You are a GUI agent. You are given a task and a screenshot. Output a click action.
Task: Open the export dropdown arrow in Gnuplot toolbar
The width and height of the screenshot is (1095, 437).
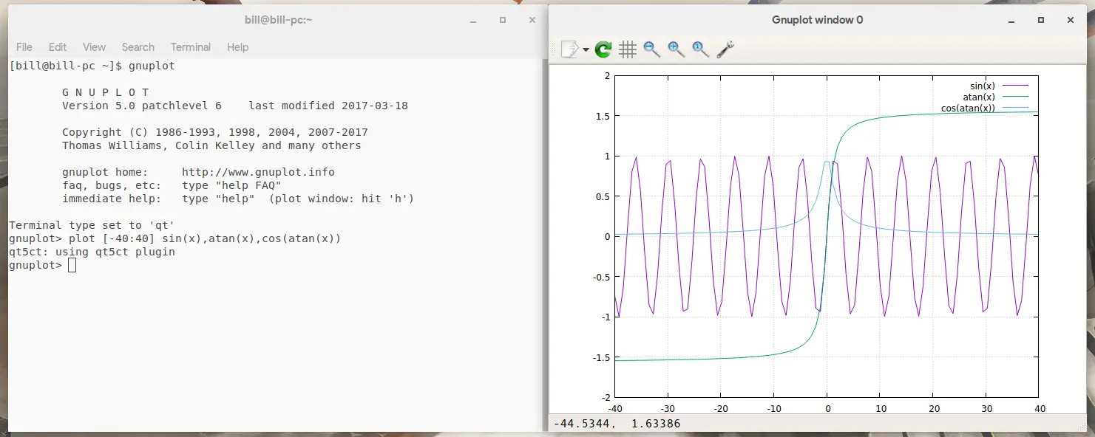click(x=586, y=50)
